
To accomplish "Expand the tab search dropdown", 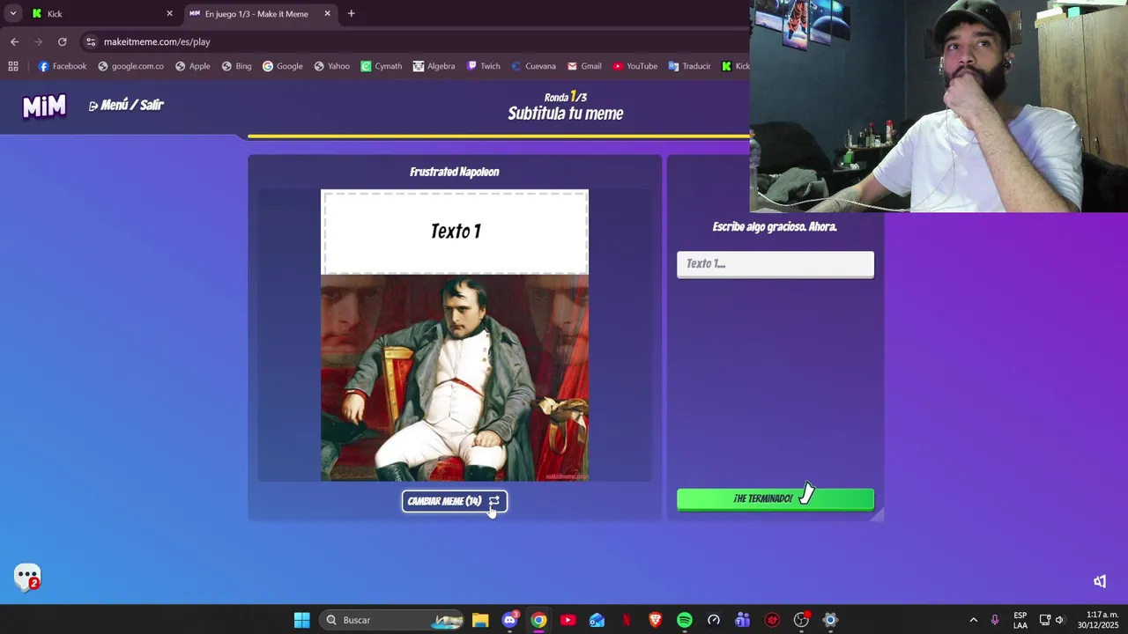I will point(12,13).
